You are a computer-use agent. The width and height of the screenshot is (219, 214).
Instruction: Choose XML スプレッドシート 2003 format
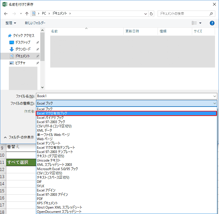(x=126, y=165)
